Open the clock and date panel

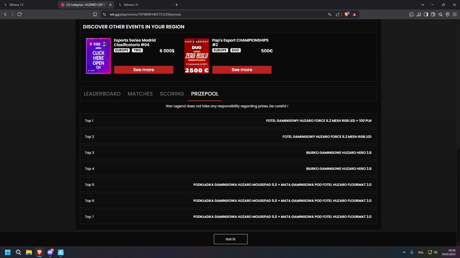pyautogui.click(x=449, y=252)
